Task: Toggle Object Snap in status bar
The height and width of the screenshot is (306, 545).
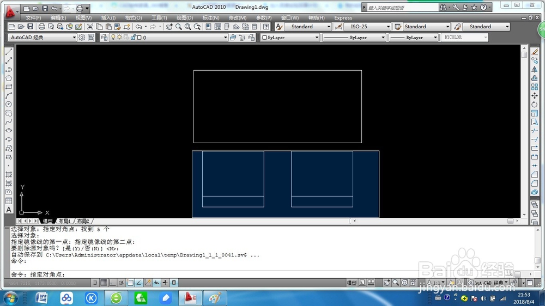Action: (x=130, y=283)
